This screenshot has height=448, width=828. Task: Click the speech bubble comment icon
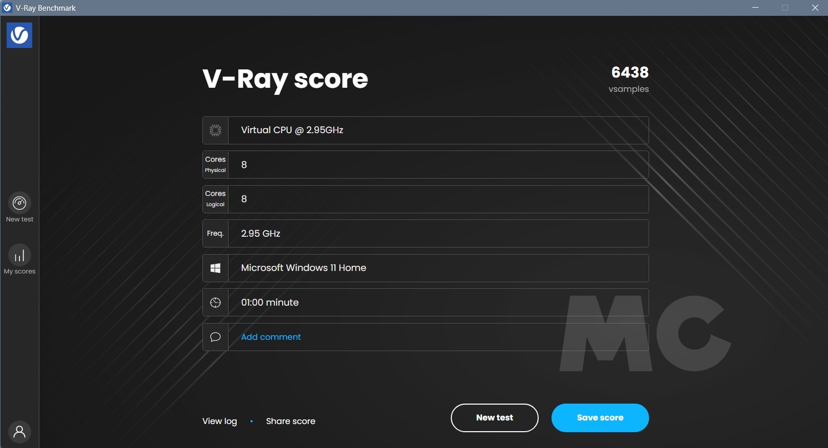[x=216, y=337]
